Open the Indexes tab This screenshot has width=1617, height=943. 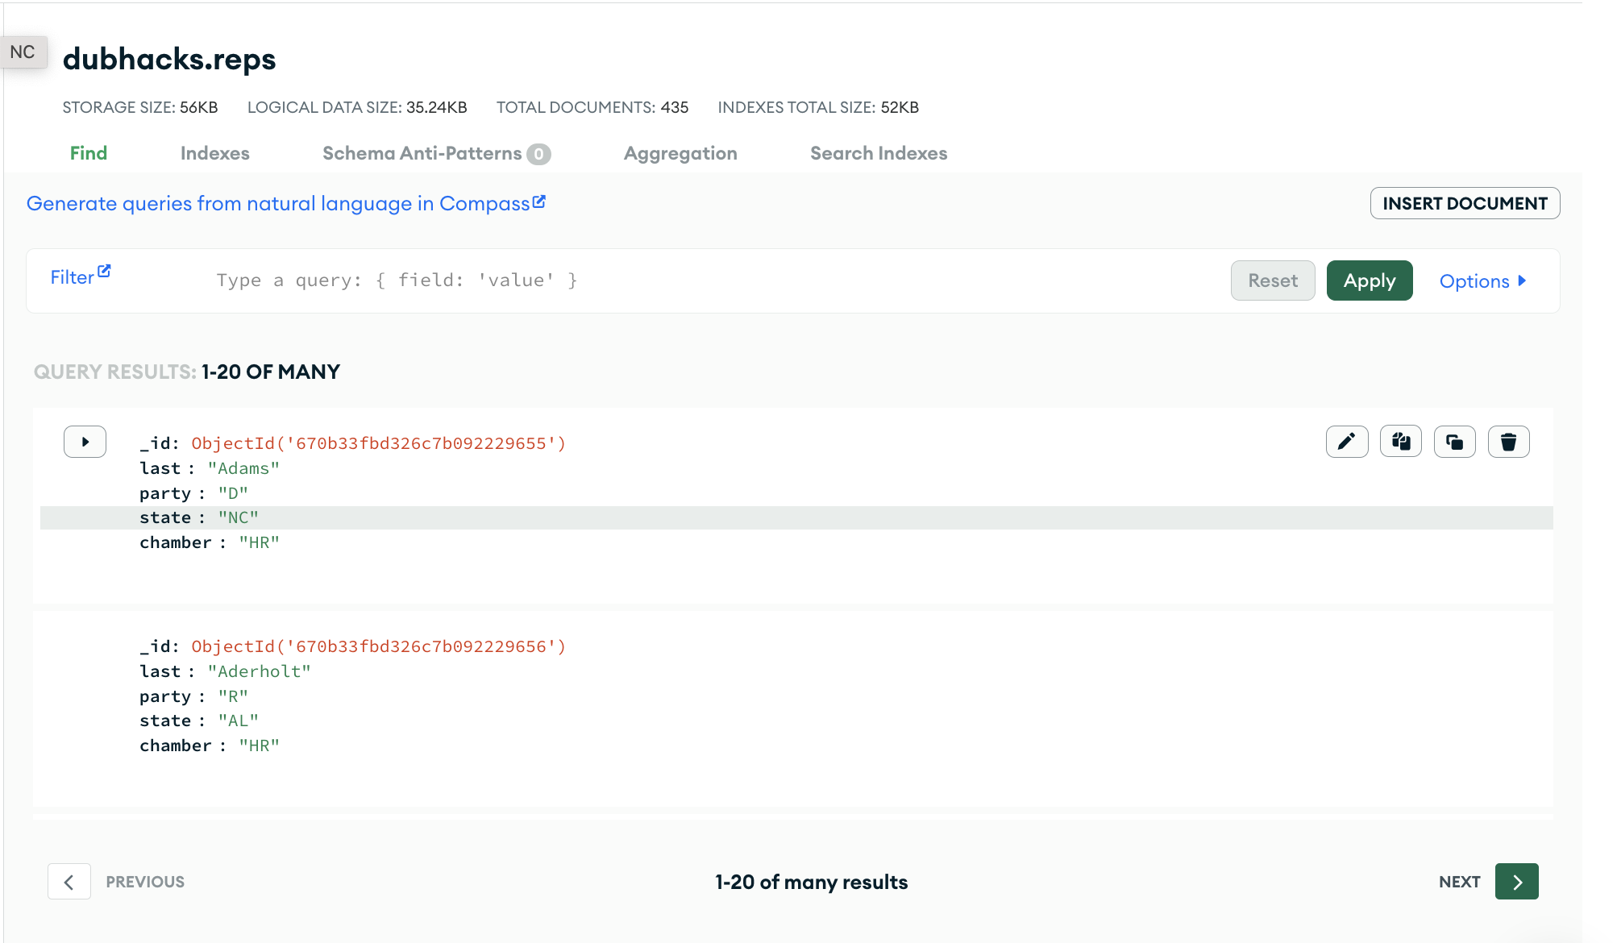coord(214,153)
